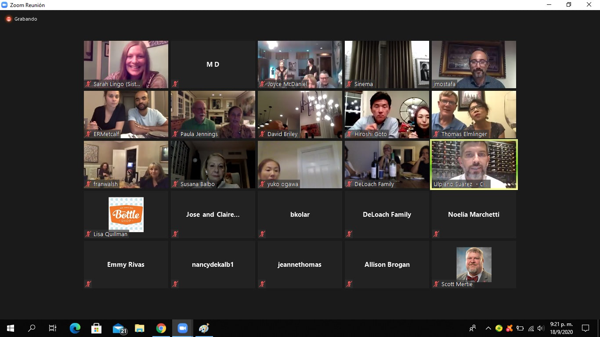This screenshot has width=600, height=337.
Task: Open File Explorer from the taskbar
Action: pos(140,328)
